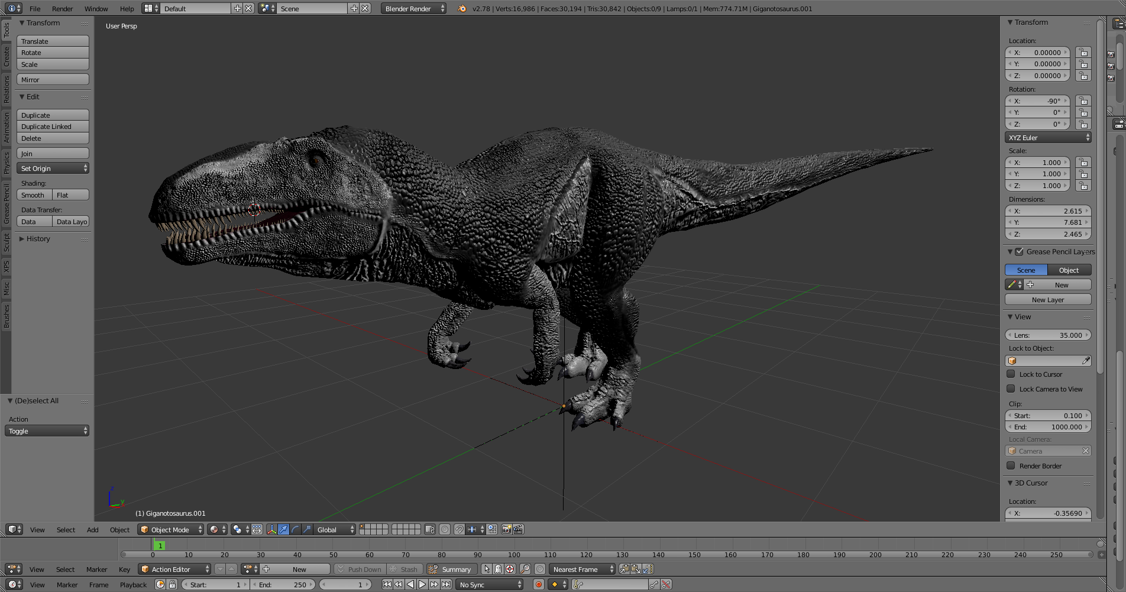
Task: Open the Action Editor mode dropdown
Action: pos(174,569)
